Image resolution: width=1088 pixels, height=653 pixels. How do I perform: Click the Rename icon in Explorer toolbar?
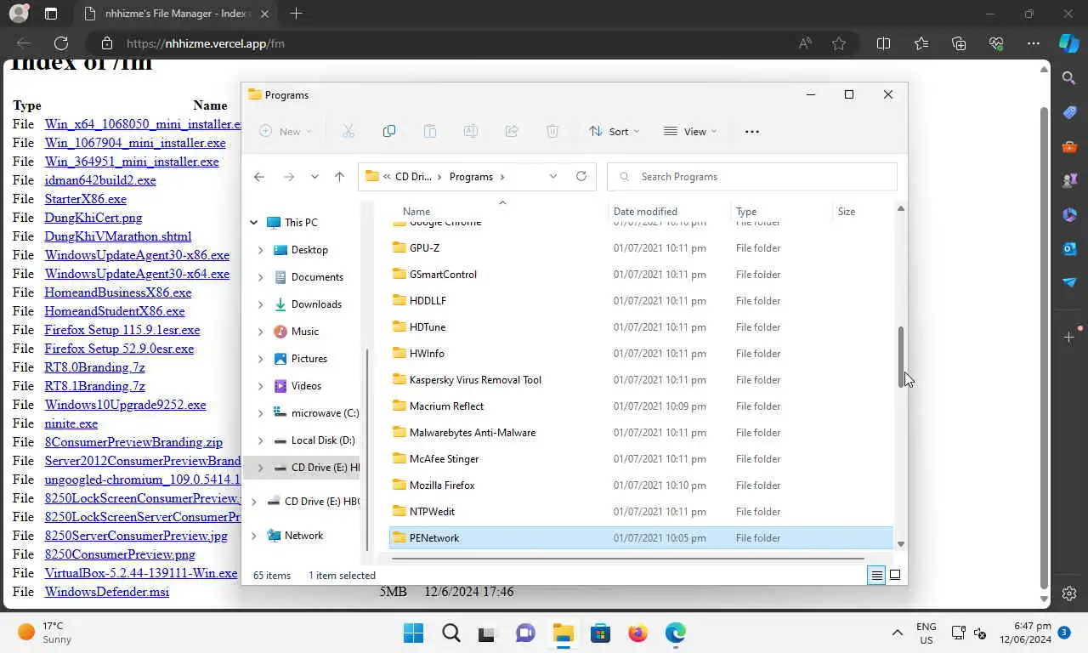pyautogui.click(x=471, y=131)
